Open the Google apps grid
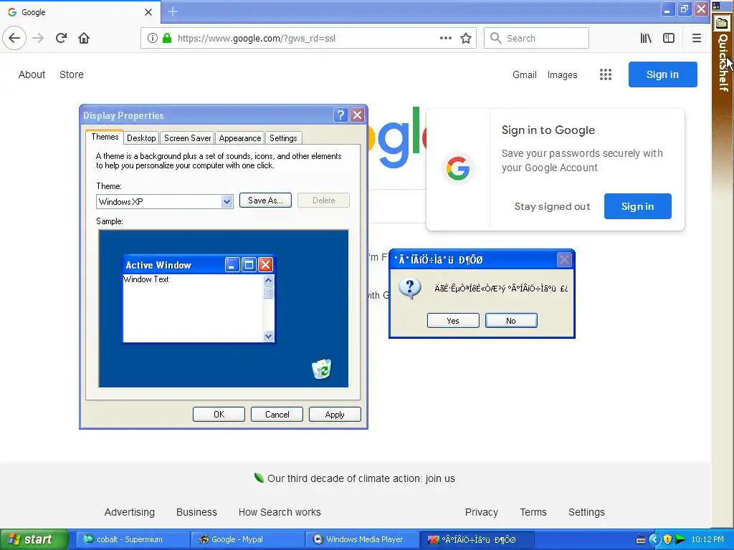The width and height of the screenshot is (734, 550). (x=605, y=74)
